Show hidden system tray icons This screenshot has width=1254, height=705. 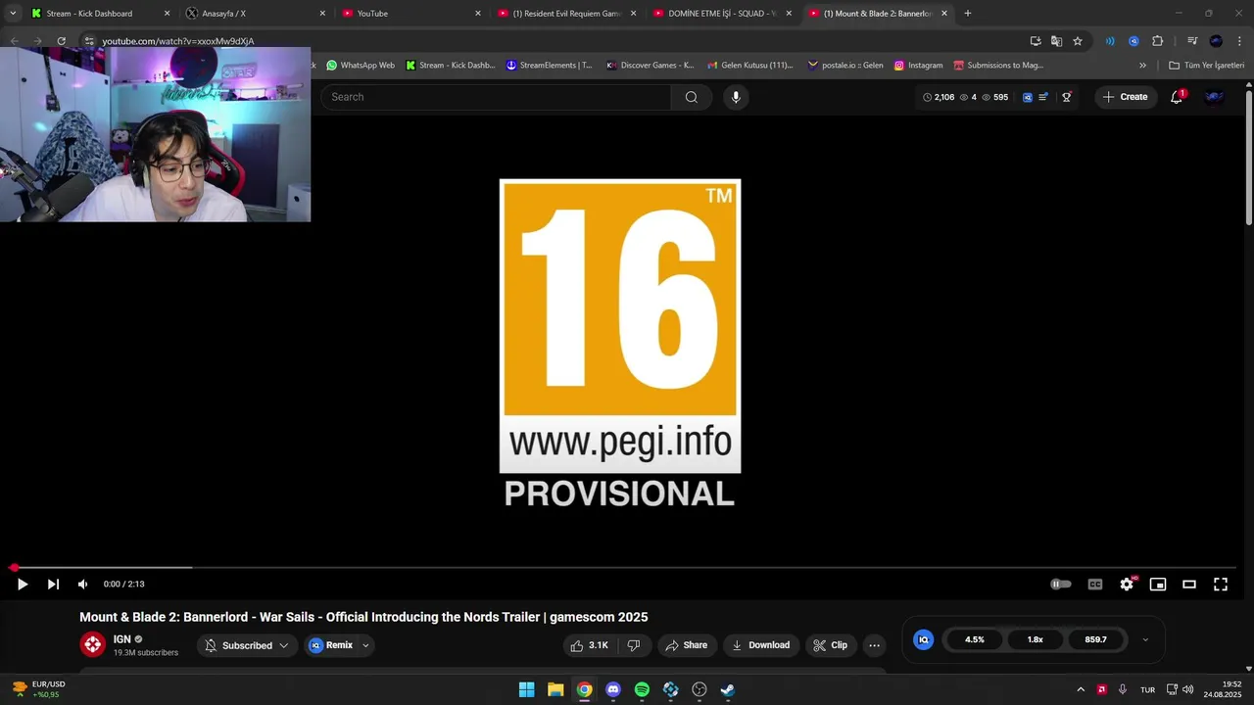tap(1081, 689)
